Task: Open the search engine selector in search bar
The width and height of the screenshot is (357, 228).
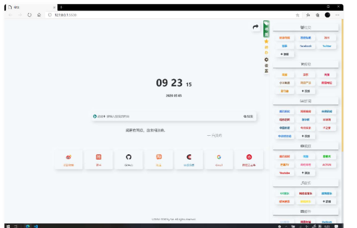Action: (x=95, y=116)
